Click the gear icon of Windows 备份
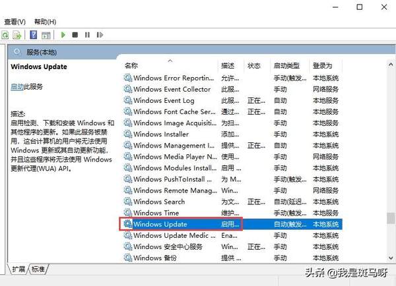The height and width of the screenshot is (286, 396). [128, 258]
